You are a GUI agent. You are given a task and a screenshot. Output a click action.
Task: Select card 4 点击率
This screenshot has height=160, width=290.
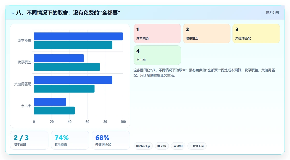coord(157,55)
